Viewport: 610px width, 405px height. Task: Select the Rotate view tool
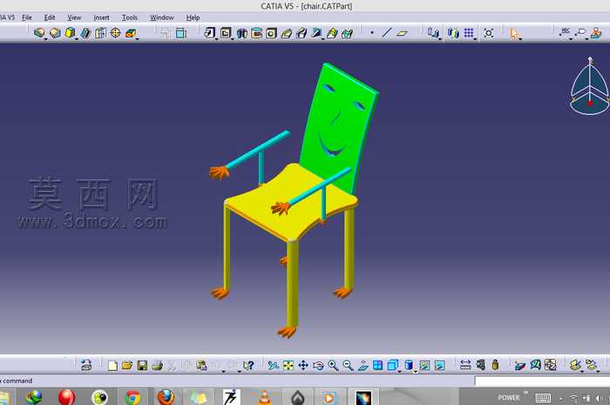click(x=318, y=365)
